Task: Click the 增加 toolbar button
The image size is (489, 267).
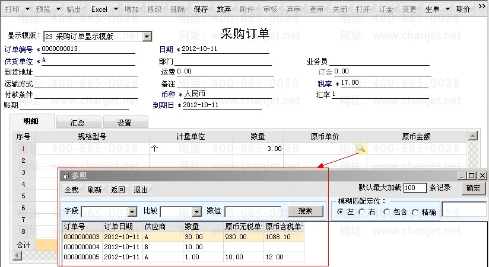Action: coord(132,9)
